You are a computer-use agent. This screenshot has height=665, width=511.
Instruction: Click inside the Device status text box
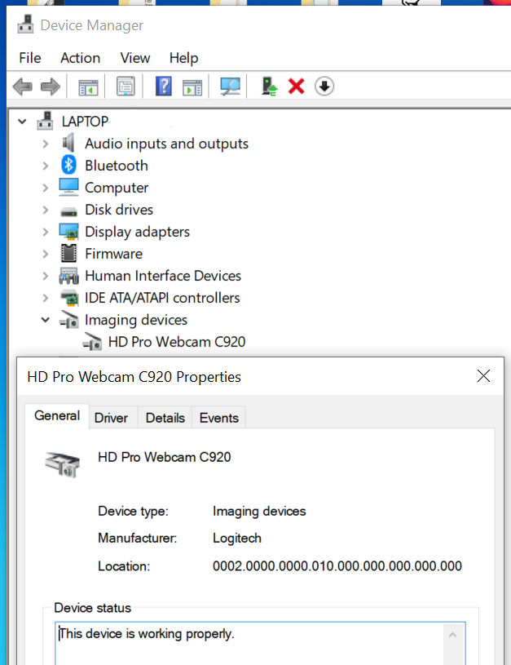(x=260, y=644)
